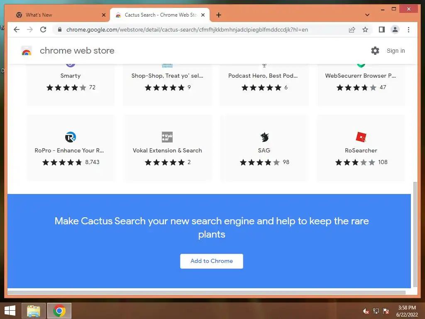Viewport: 425px width, 319px height.
Task: Click the RoSearcher extension title
Action: [x=361, y=150]
